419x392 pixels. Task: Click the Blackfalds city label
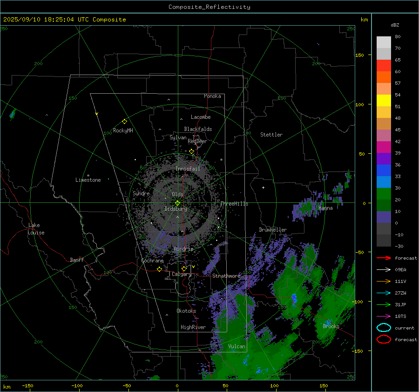click(x=198, y=129)
